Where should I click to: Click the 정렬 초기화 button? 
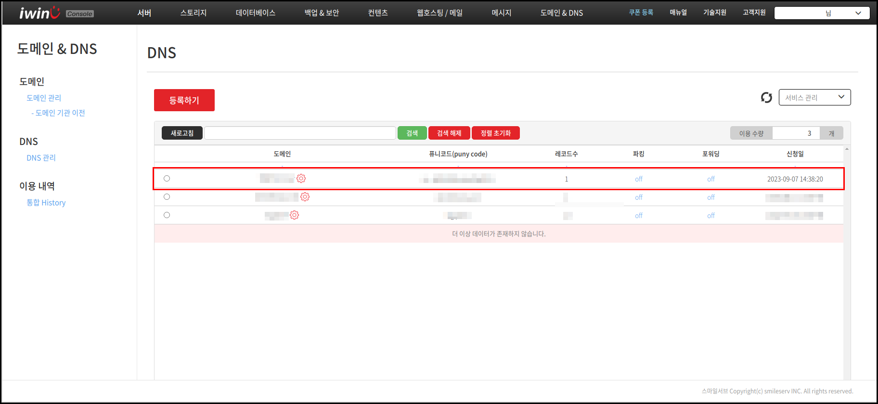click(x=496, y=133)
